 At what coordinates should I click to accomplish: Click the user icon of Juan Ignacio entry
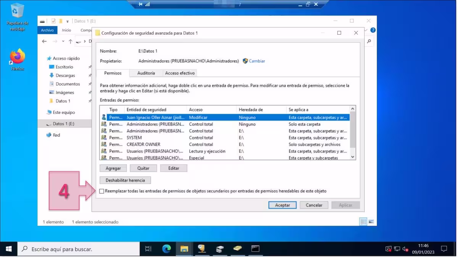(x=104, y=118)
